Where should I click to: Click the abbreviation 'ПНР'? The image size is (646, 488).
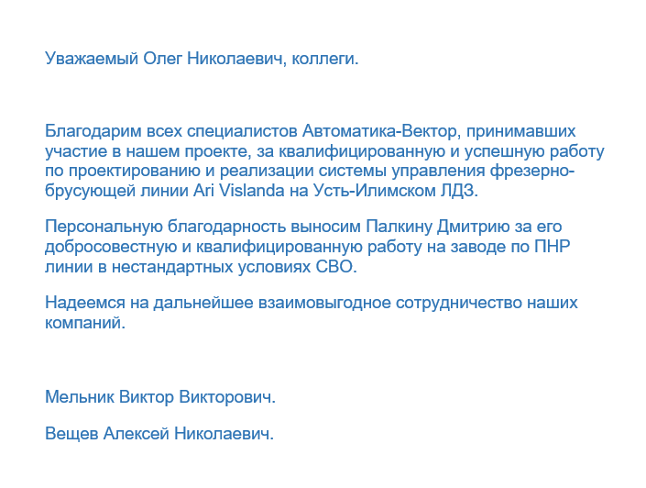[x=552, y=246]
